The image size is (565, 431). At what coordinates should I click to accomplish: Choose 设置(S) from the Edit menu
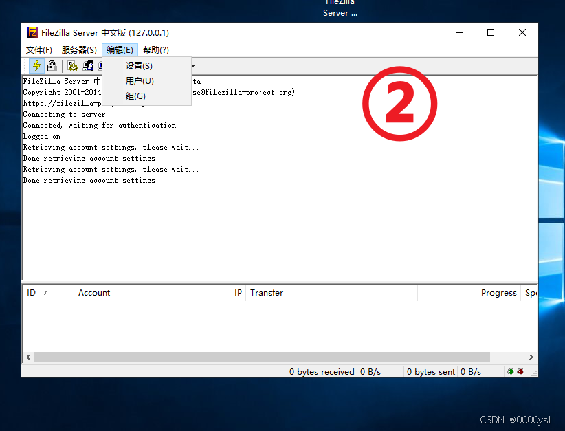[x=146, y=66]
